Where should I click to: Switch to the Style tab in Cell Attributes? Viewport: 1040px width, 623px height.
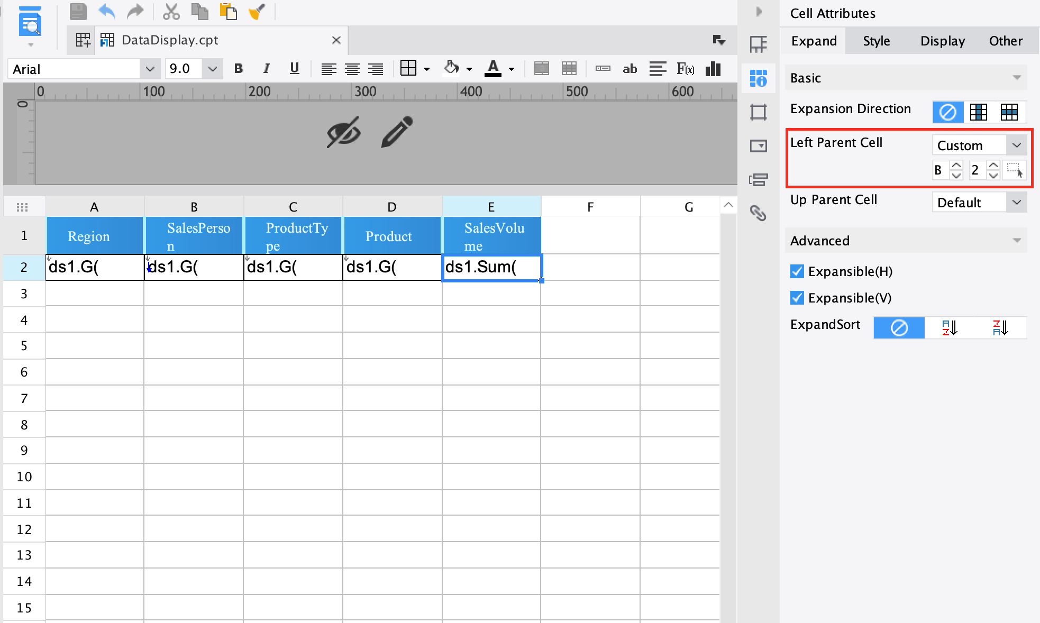pyautogui.click(x=876, y=41)
